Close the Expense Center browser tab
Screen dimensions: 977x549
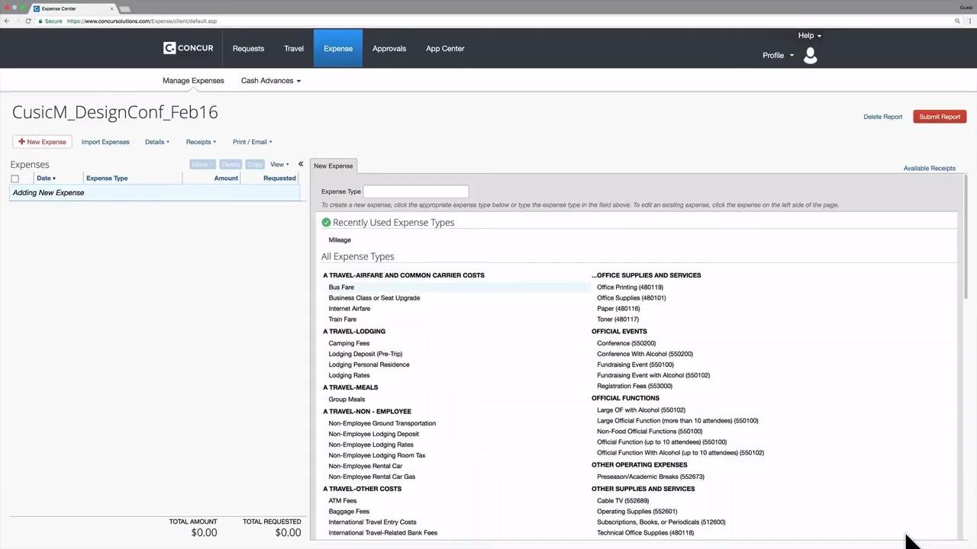112,8
